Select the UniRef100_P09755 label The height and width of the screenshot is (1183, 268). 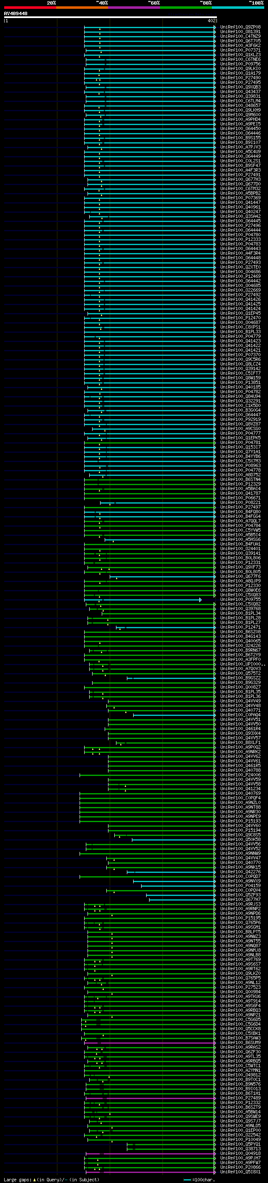click(240, 600)
